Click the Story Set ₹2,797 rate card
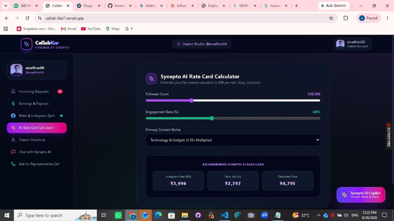394x221 pixels. click(x=233, y=181)
